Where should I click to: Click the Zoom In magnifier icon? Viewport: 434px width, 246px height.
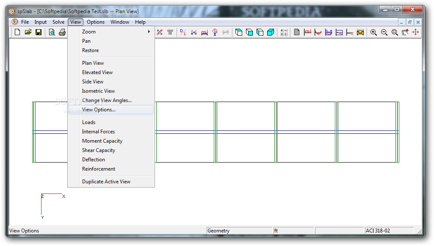pyautogui.click(x=373, y=32)
